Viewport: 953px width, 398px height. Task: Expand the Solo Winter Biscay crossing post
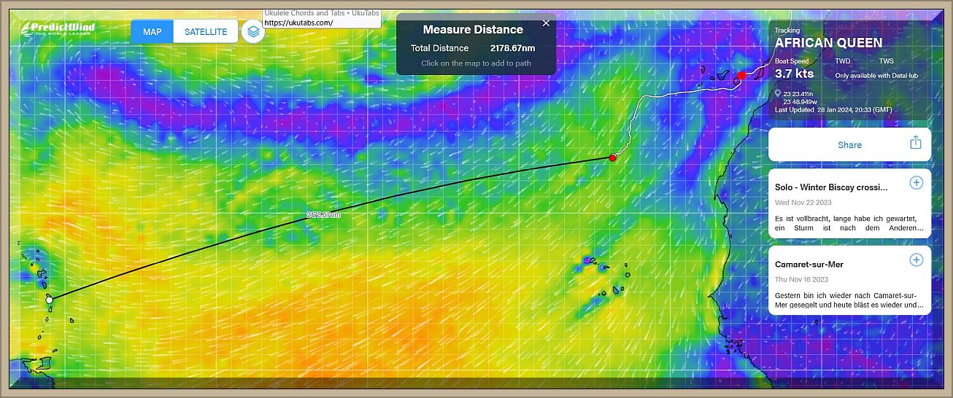click(x=916, y=182)
